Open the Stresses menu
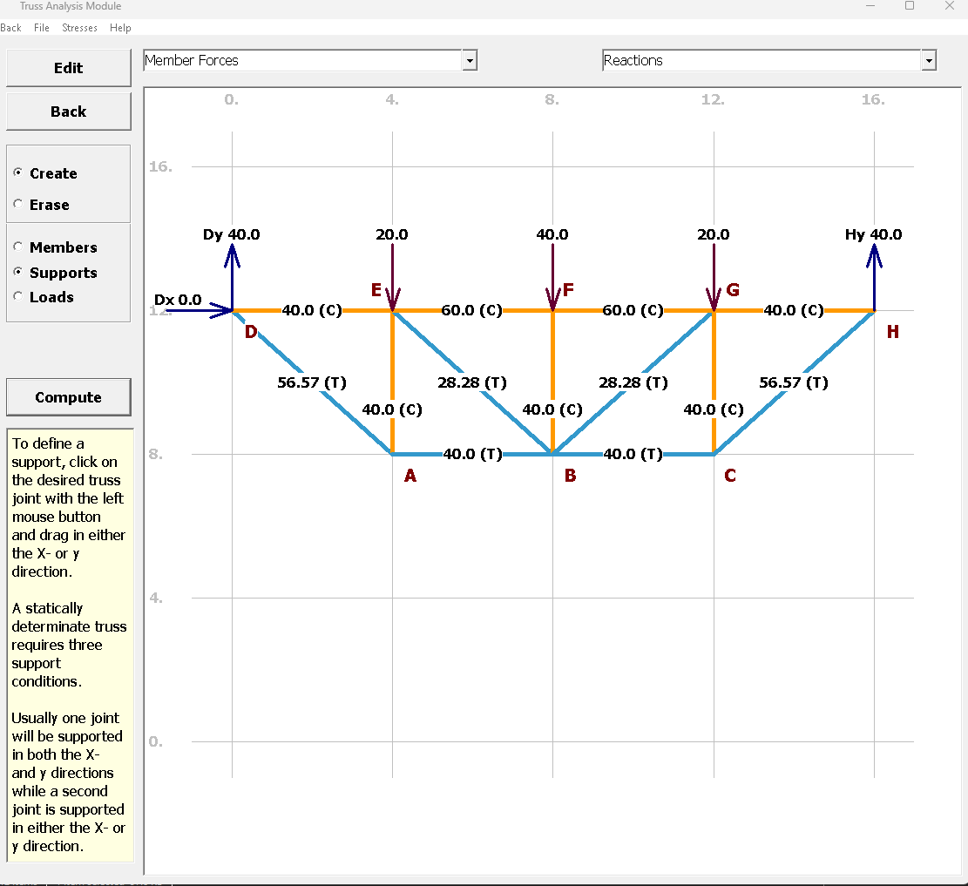The image size is (968, 886). [x=79, y=28]
